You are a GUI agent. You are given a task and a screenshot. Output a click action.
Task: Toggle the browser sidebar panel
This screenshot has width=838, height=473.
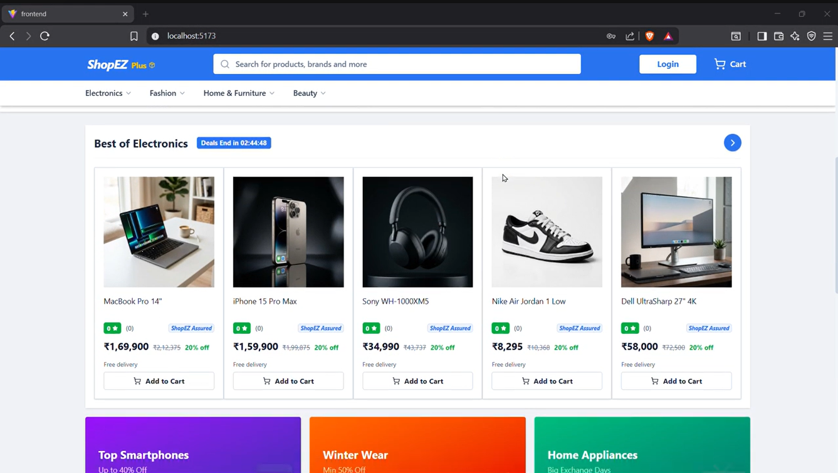(762, 36)
